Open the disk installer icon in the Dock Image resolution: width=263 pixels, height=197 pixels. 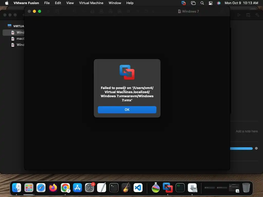[x=192, y=188]
